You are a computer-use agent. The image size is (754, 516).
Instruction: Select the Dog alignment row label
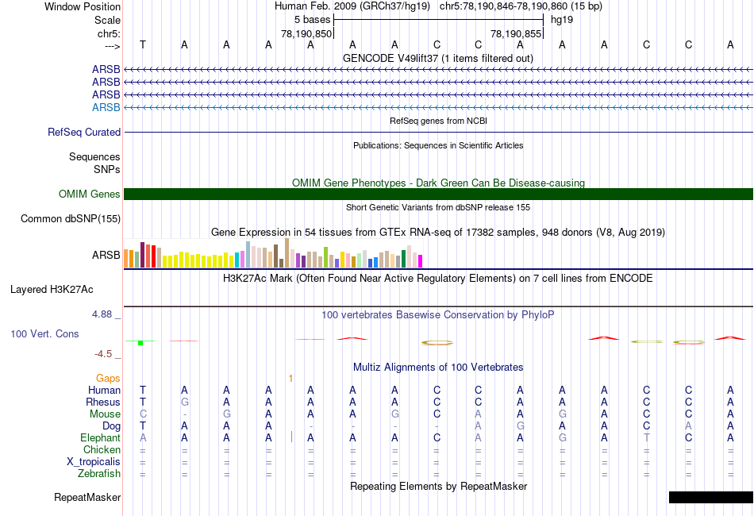pyautogui.click(x=111, y=426)
